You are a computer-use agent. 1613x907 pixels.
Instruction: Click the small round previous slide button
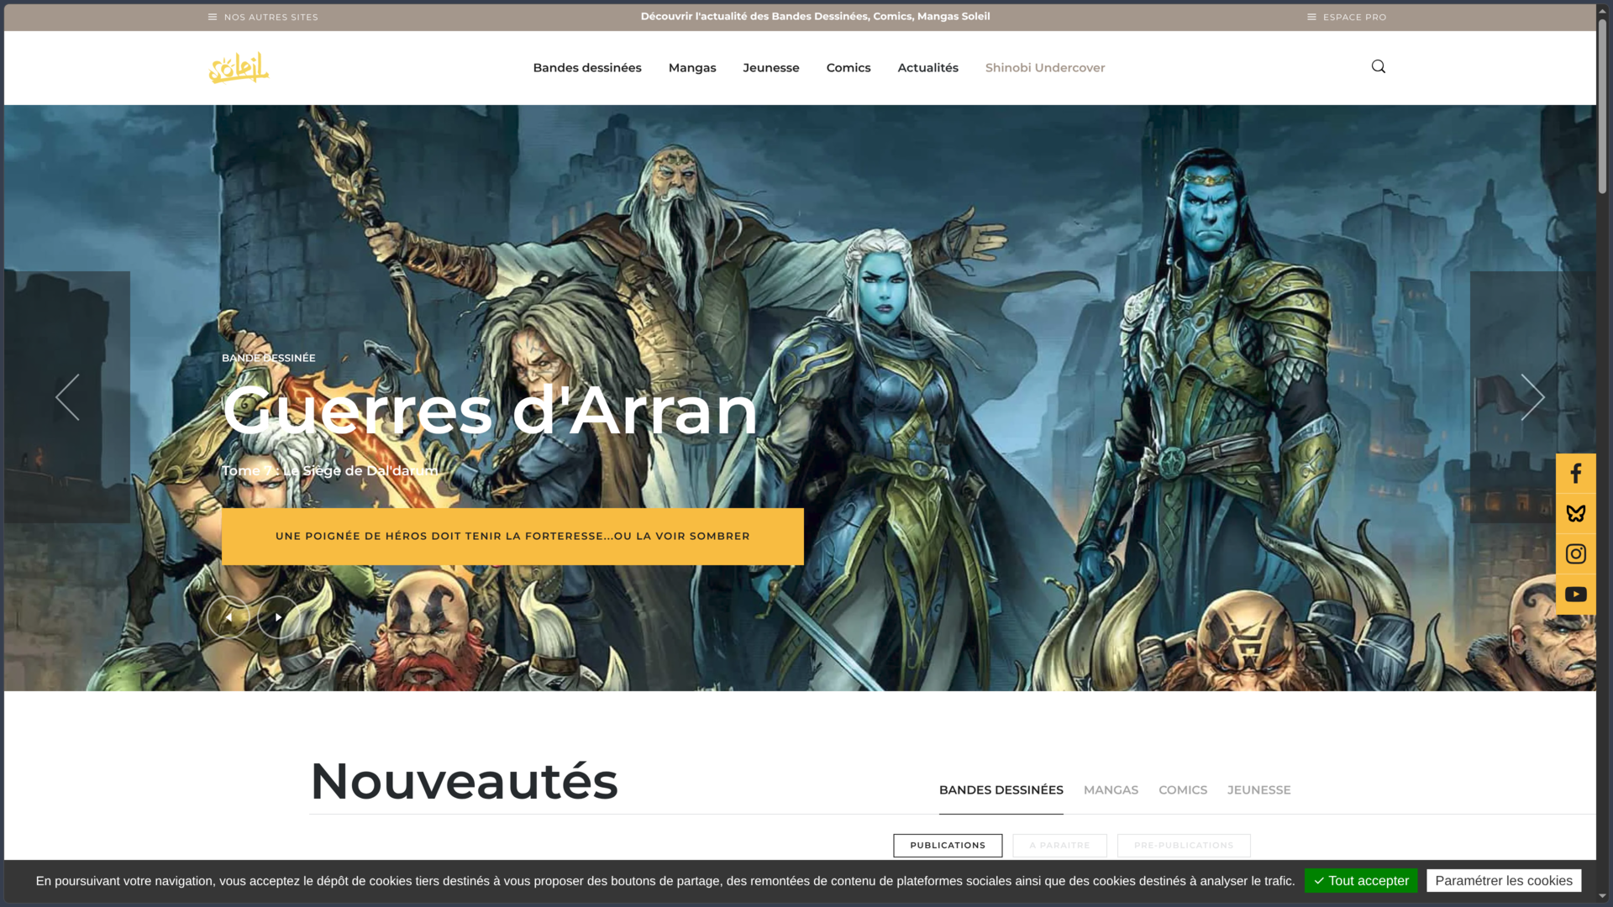coord(229,617)
